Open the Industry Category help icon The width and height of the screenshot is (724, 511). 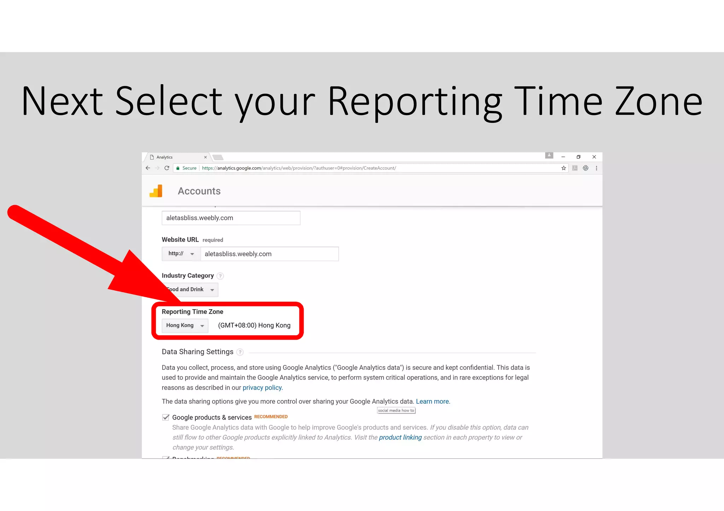[x=220, y=276]
